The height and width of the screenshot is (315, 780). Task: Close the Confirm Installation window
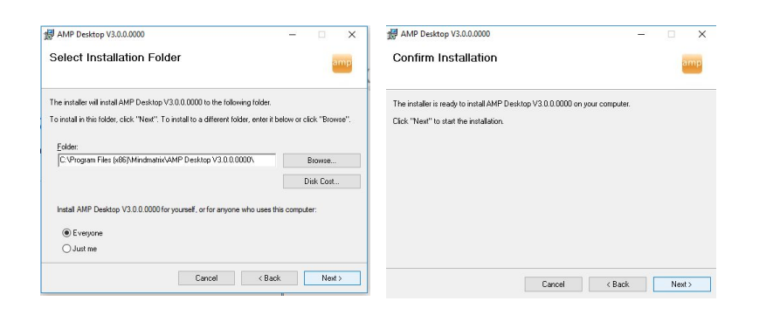[x=702, y=34]
